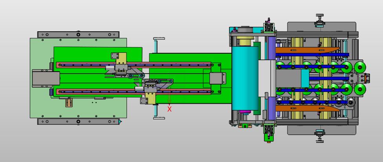Pick the small cyan block in gray channel
This screenshot has width=383, height=162.
305,79
